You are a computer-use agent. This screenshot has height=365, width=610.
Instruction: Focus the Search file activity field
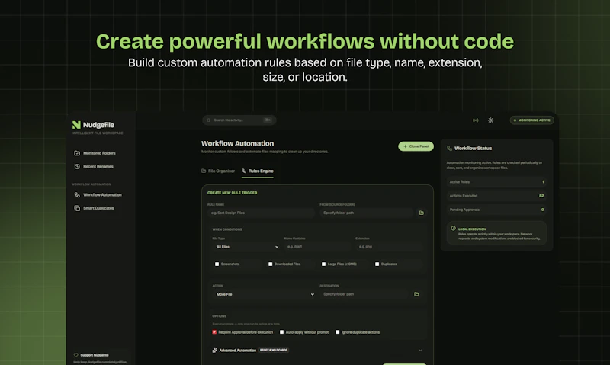click(239, 120)
